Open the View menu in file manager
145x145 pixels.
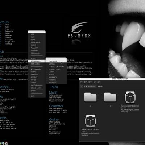[90, 82]
